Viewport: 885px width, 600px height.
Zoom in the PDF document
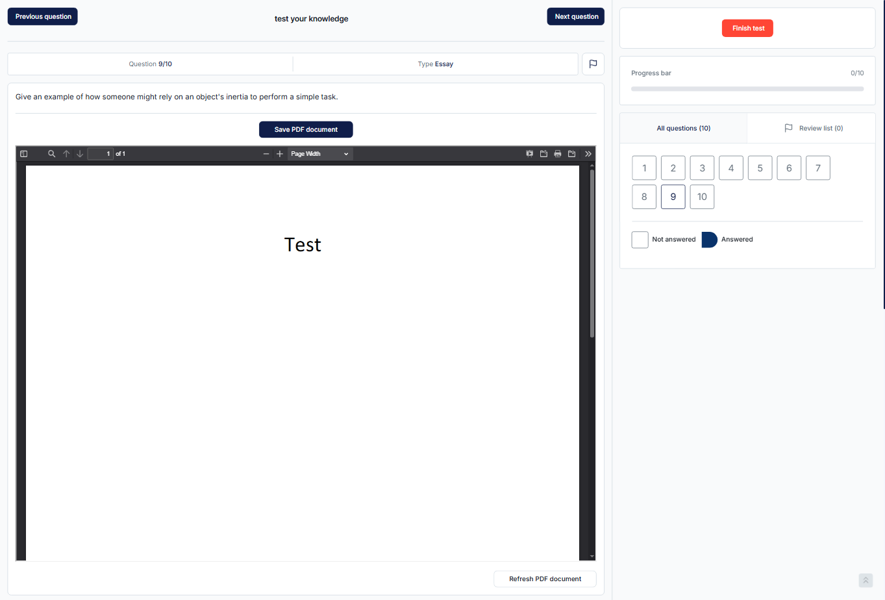coord(280,154)
